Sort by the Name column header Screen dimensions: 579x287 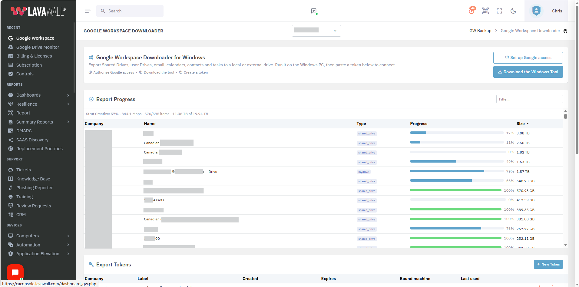pyautogui.click(x=150, y=124)
